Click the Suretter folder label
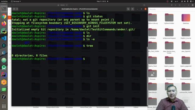The height and width of the screenshot is (110, 195). pyautogui.click(x=36, y=107)
